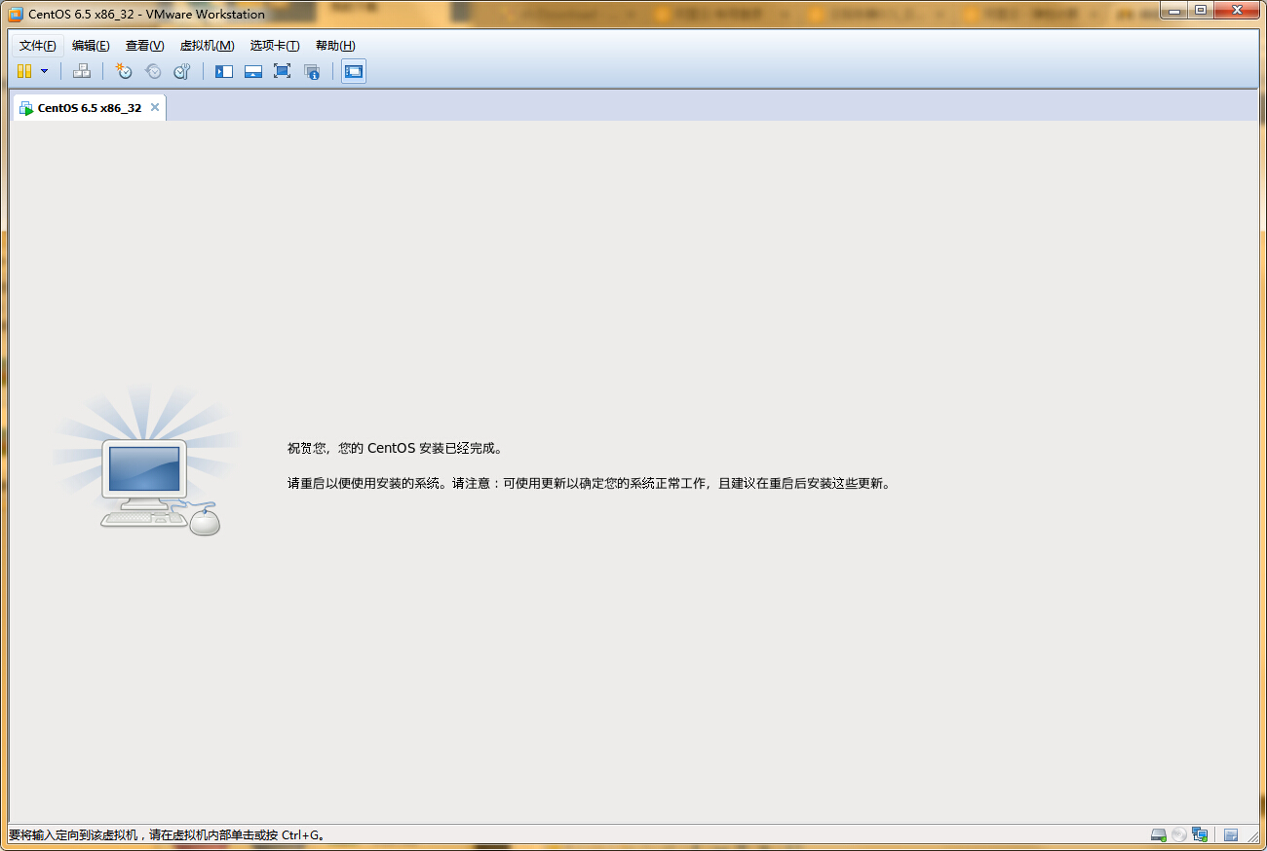Toggle the console view button

(x=354, y=71)
